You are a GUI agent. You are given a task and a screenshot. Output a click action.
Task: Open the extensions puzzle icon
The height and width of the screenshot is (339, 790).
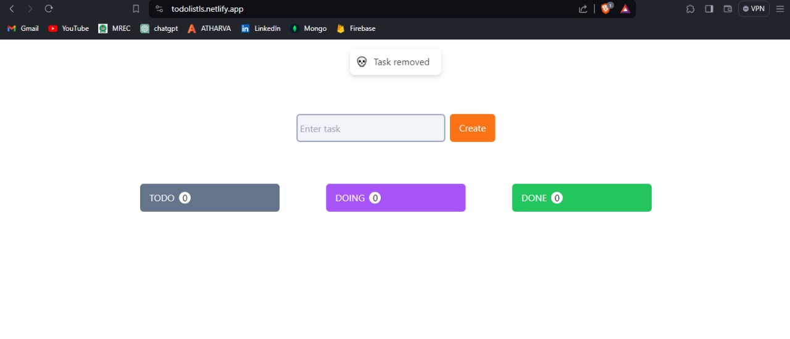point(690,9)
